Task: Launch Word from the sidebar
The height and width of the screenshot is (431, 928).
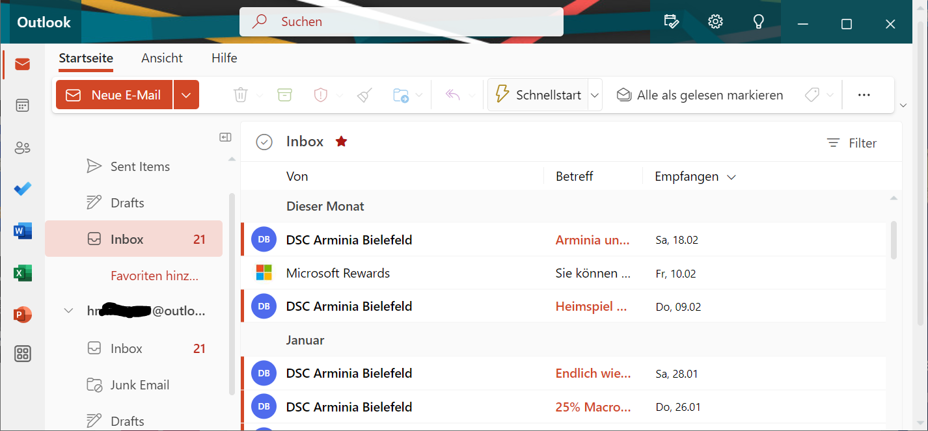Action: pos(23,231)
